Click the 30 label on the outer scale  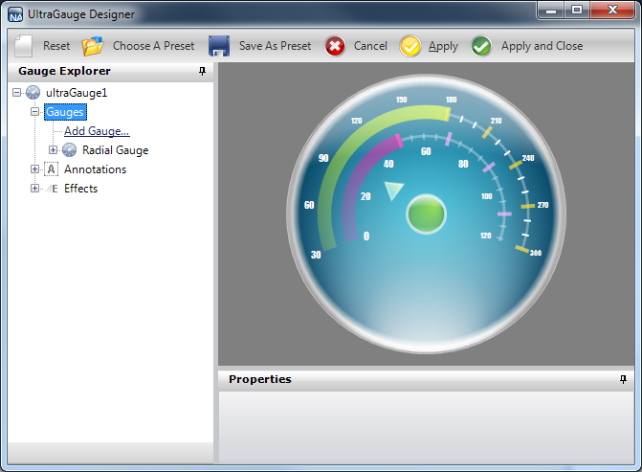[x=316, y=255]
